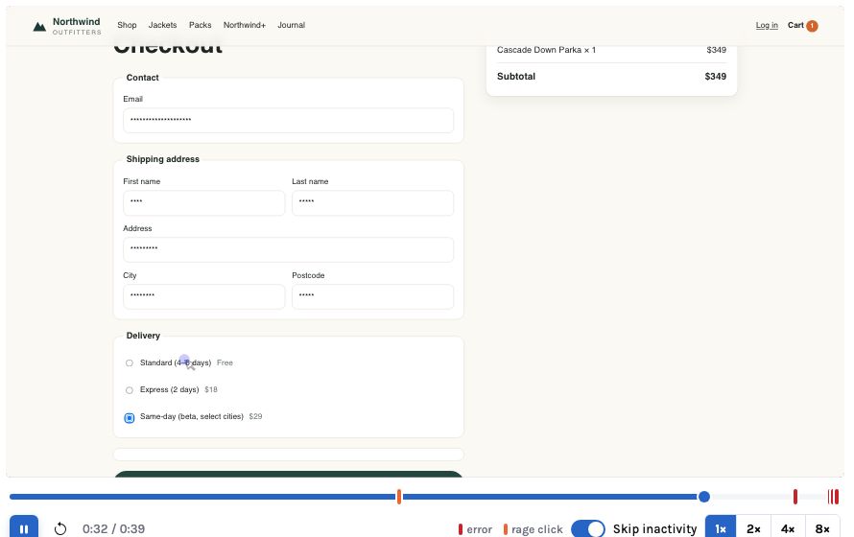The width and height of the screenshot is (854, 537).
Task: Click the Subtotal $349 amount
Action: [715, 77]
